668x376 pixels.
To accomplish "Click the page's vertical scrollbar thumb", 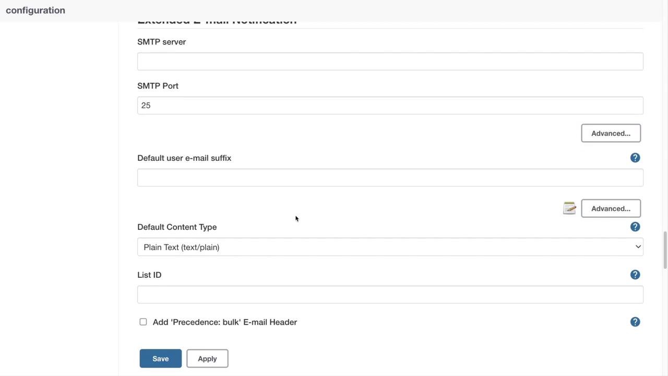I will [665, 250].
